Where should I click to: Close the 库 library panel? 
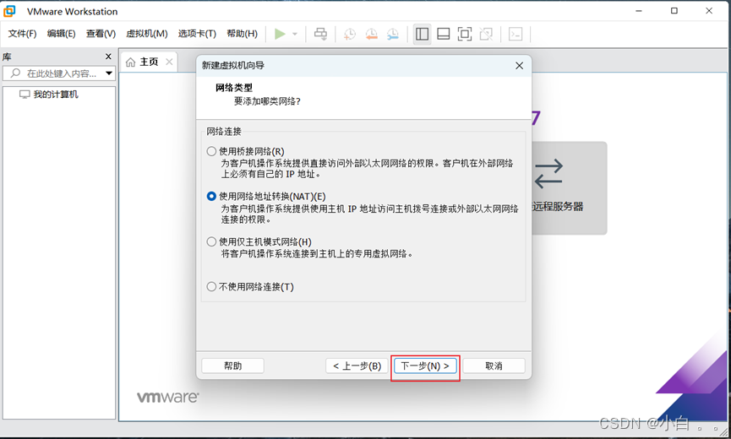coord(109,57)
